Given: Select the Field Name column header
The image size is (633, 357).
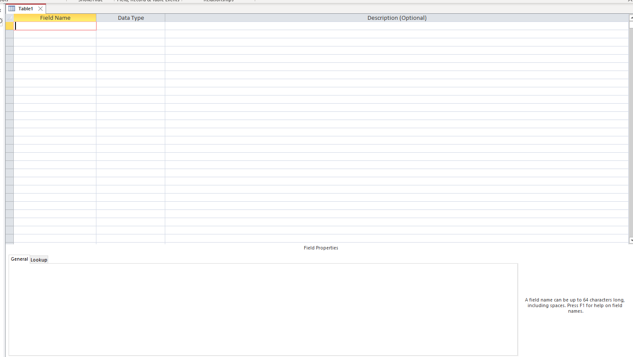Looking at the screenshot, I should point(55,18).
